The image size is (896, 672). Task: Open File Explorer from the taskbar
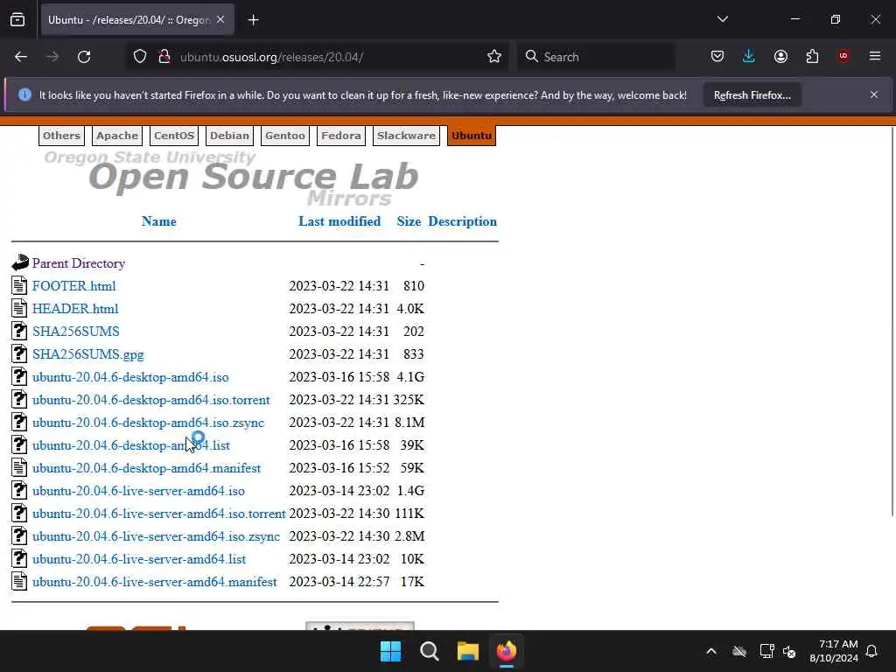click(x=467, y=651)
